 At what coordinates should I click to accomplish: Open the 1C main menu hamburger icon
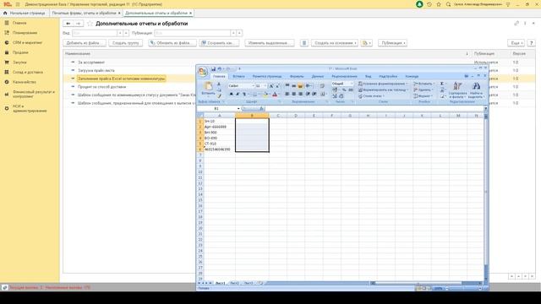[x=18, y=4]
